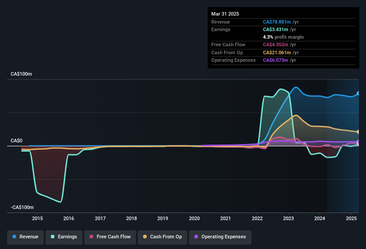This screenshot has width=366, height=249.
Task: Click the Cash From Op label in tooltip
Action: [x=227, y=52]
